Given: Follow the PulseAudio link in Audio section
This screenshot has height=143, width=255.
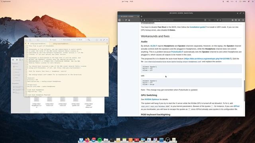Looking at the screenshot, I should tap(177, 52).
